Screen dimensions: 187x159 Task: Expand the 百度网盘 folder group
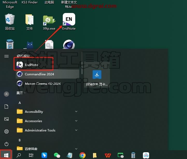point(47,149)
